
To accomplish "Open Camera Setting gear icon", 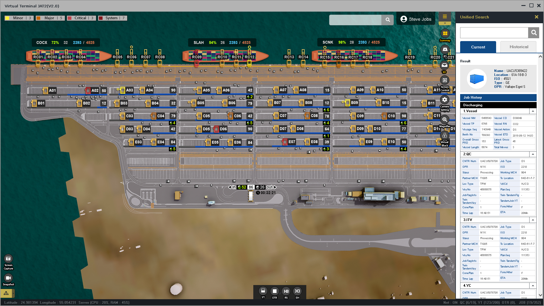I will point(445,100).
